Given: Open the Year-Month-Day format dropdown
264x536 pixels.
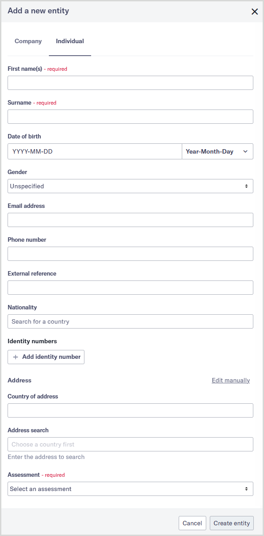Looking at the screenshot, I should click(x=217, y=151).
